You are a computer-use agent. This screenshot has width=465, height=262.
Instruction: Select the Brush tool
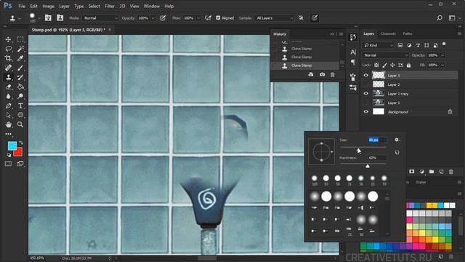coord(20,68)
